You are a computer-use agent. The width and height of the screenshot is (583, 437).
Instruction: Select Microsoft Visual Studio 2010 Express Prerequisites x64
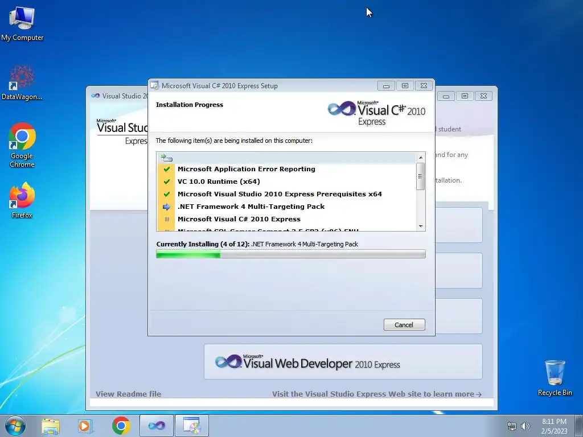pyautogui.click(x=286, y=194)
